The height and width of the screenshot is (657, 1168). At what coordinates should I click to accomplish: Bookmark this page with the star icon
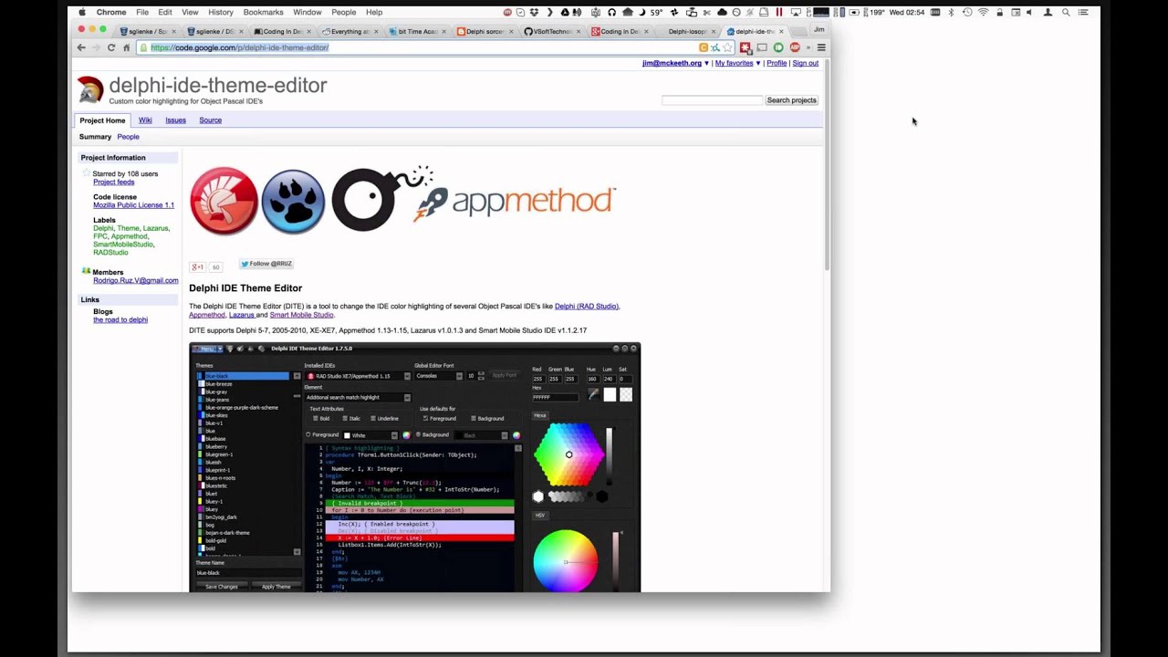coord(727,47)
